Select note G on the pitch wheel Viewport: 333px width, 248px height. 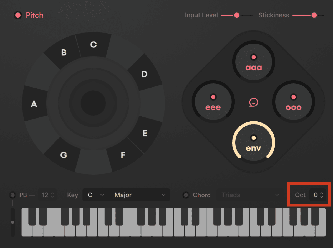(64, 155)
